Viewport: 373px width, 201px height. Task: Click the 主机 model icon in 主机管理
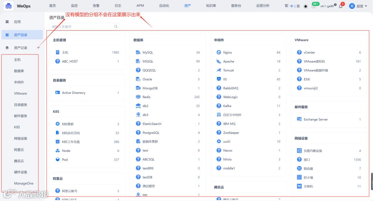tap(57, 52)
